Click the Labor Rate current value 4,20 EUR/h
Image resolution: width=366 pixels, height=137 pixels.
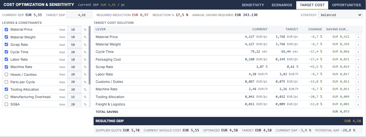(259, 74)
